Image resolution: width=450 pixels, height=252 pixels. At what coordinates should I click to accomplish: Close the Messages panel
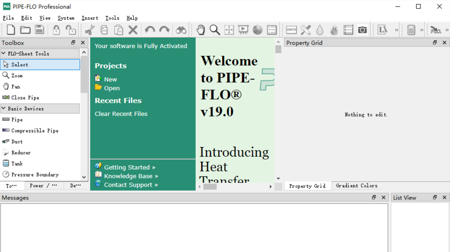384,197
